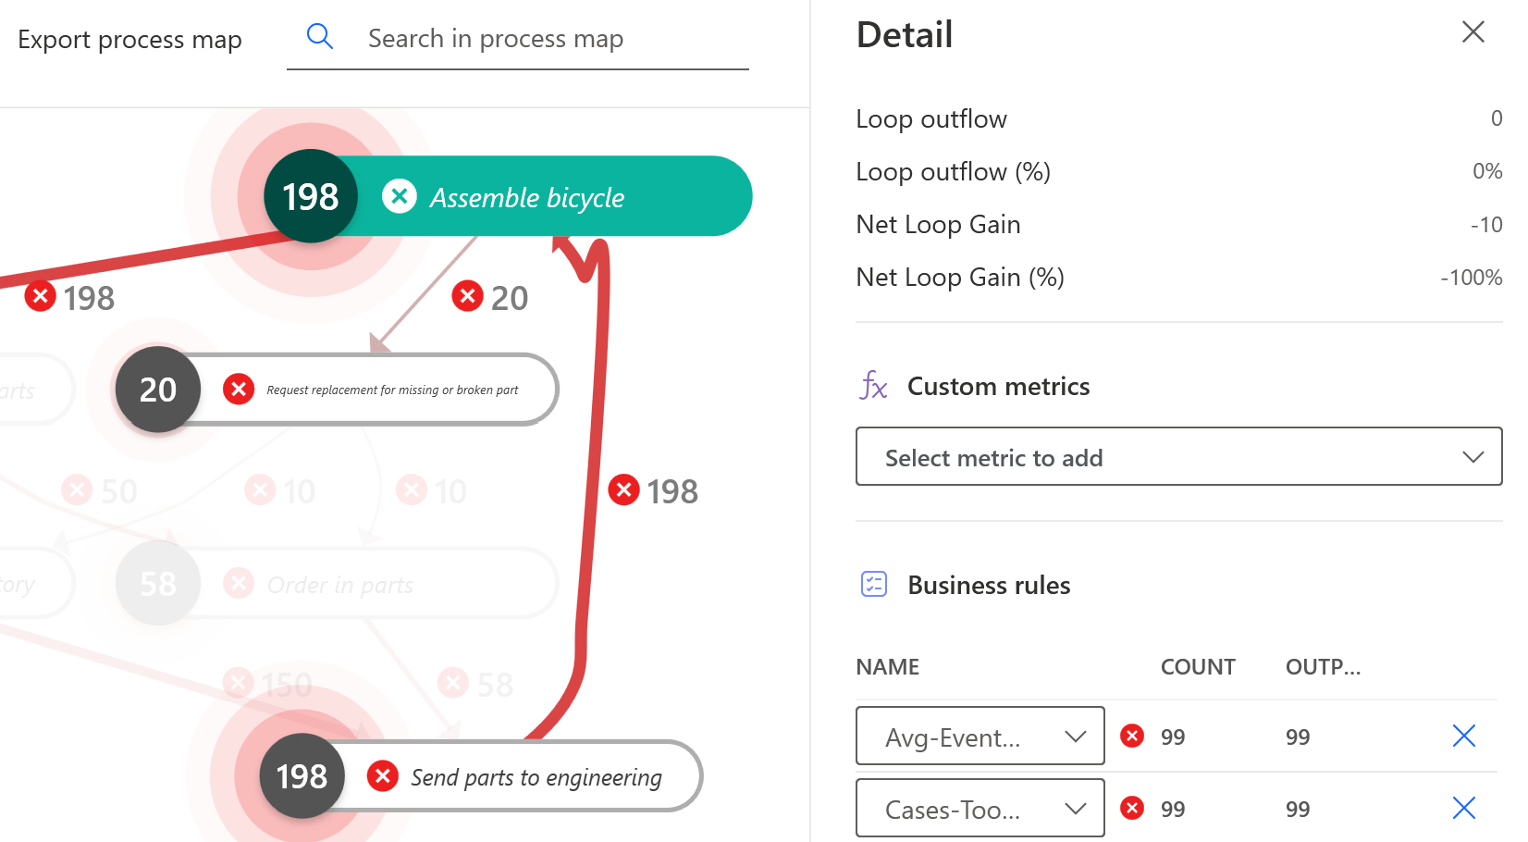Expand the Cases-Too rule dropdown
Viewport: 1528px width, 842px height.
point(980,808)
